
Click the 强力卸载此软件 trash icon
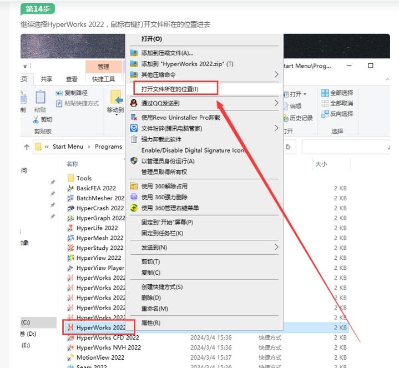134,139
